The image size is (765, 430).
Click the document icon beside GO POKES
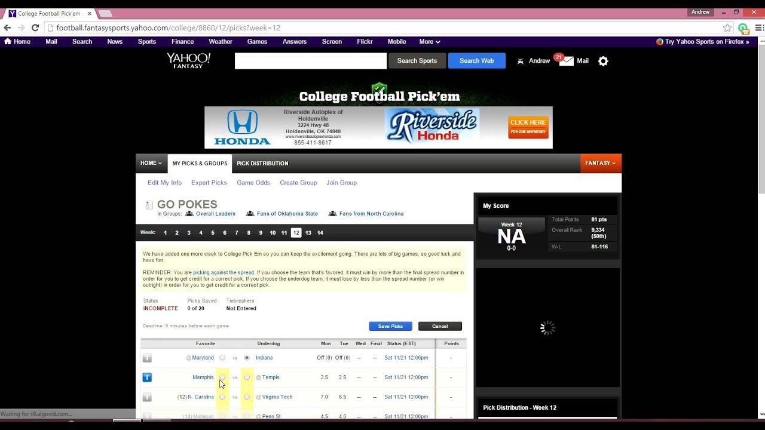149,205
